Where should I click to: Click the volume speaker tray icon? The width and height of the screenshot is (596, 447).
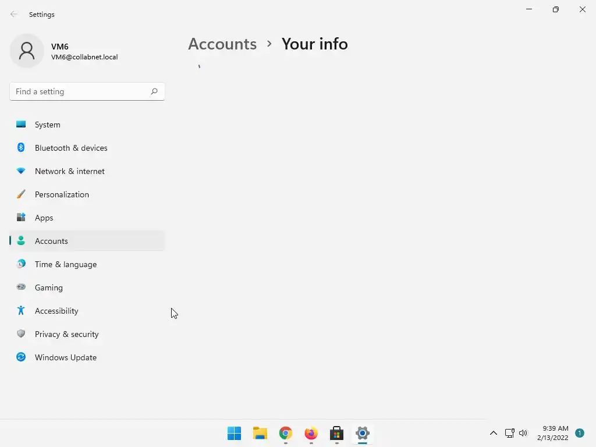click(523, 433)
